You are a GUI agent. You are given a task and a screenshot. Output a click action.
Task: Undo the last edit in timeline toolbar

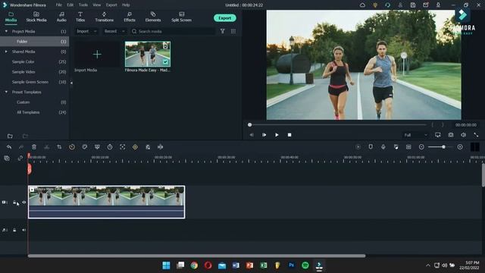[9, 147]
